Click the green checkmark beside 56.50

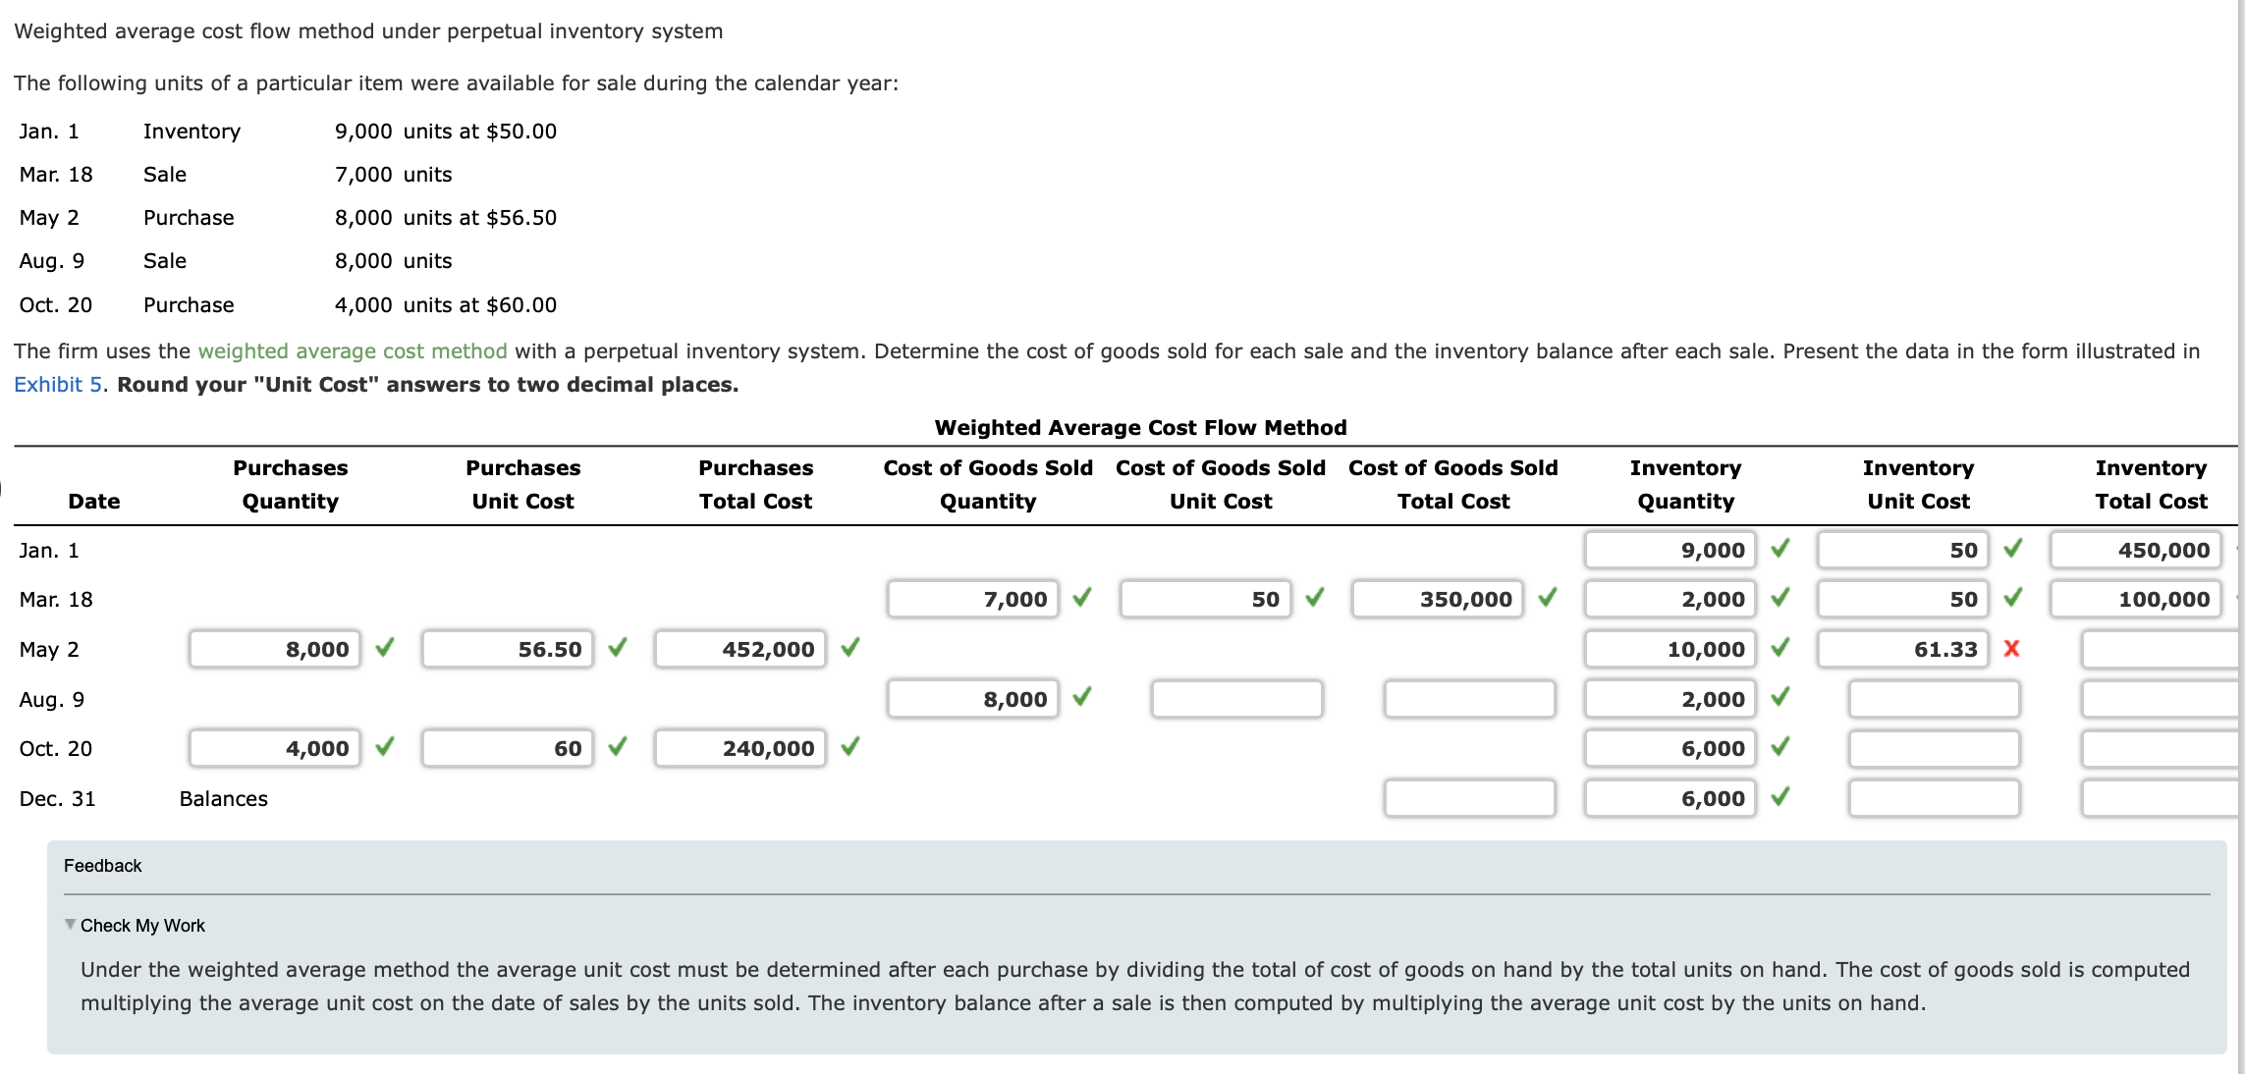coord(618,647)
